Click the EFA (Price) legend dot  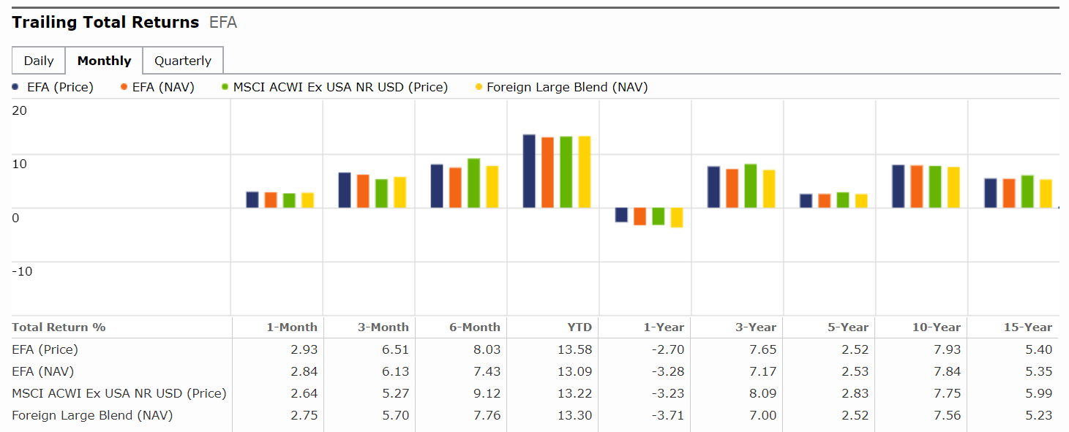click(x=15, y=87)
